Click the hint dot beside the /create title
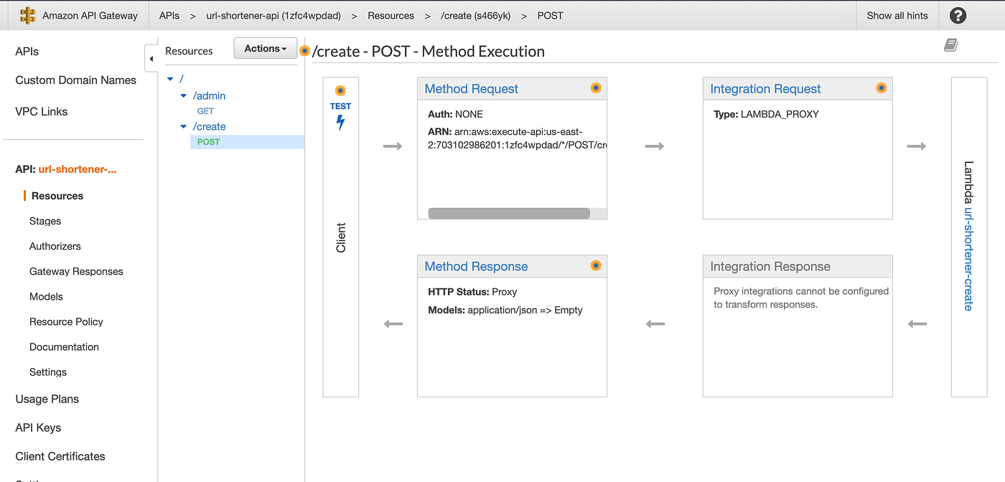Image resolution: width=1005 pixels, height=482 pixels. point(305,51)
